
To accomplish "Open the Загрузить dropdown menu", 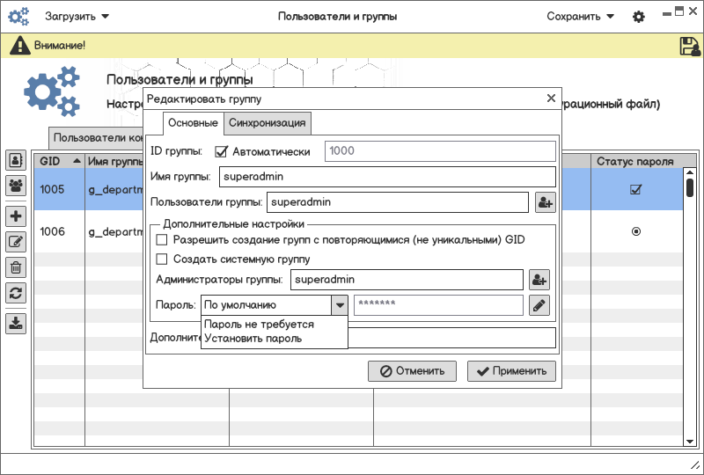I will tap(77, 16).
